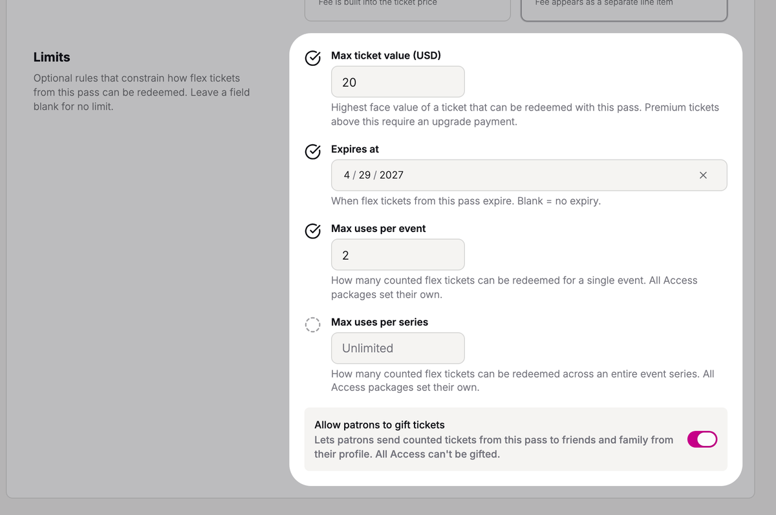Select the month segment of the Expires at date
The width and height of the screenshot is (776, 515).
point(347,175)
